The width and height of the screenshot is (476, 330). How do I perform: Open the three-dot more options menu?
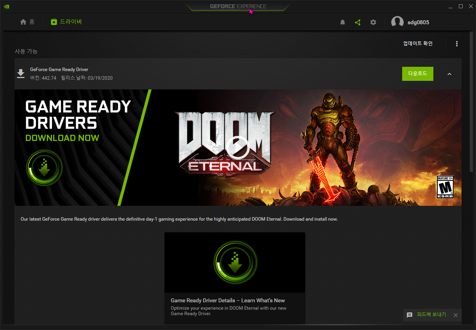[457, 44]
